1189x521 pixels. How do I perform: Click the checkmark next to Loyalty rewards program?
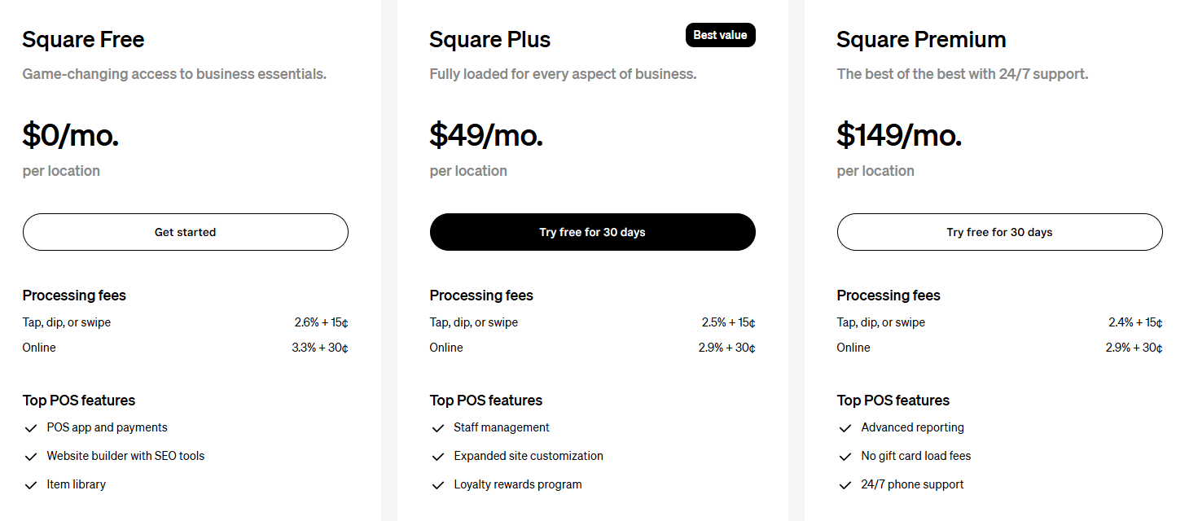[x=438, y=485]
